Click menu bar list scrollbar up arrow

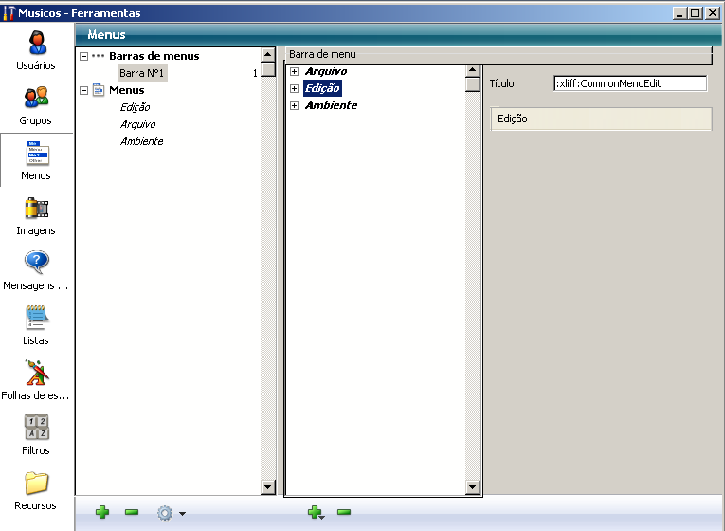472,71
